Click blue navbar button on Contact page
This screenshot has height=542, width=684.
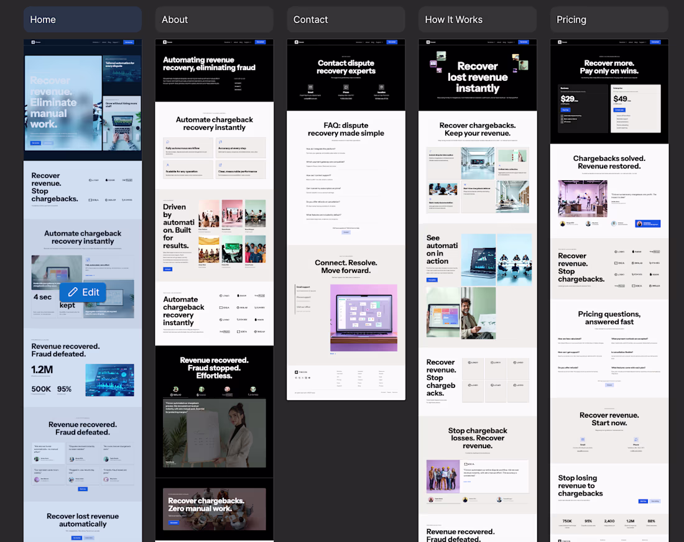pos(392,42)
